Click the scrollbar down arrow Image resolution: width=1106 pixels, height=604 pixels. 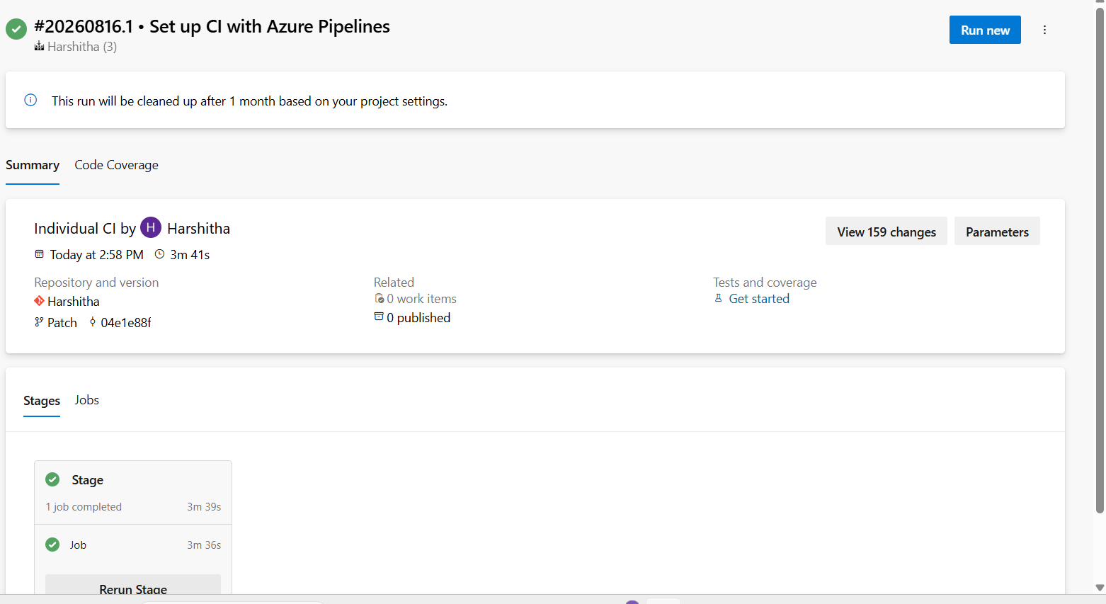coord(1100,588)
